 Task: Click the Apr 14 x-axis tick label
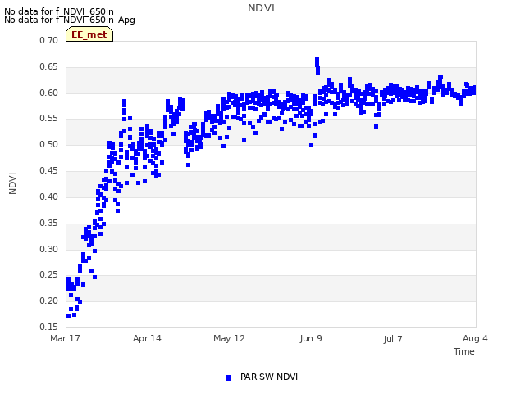tap(147, 338)
